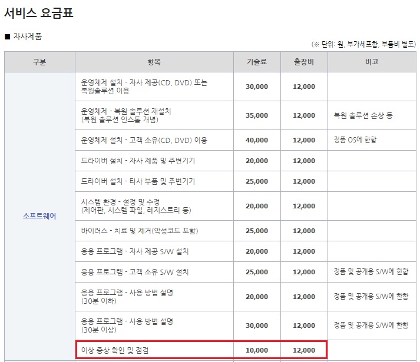
Task: Click 기술료 25,000 in 바이러스 row
Action: pyautogui.click(x=257, y=231)
